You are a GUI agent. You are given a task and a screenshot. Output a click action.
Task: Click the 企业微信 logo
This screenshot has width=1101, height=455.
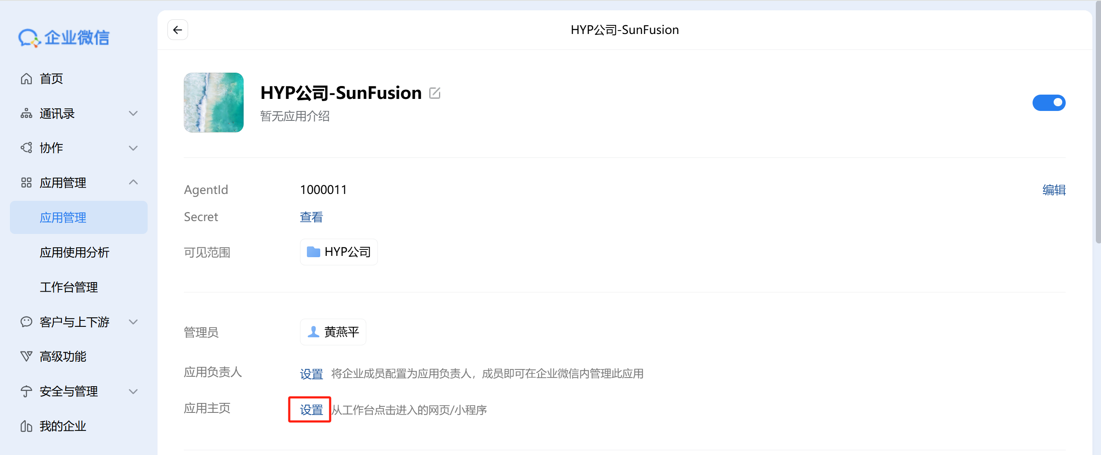[64, 38]
